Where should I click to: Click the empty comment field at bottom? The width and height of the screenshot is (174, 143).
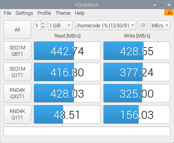pyautogui.click(x=87, y=131)
